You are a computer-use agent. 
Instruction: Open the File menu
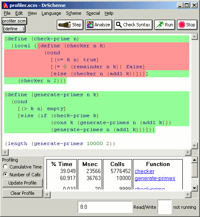[x=7, y=13]
